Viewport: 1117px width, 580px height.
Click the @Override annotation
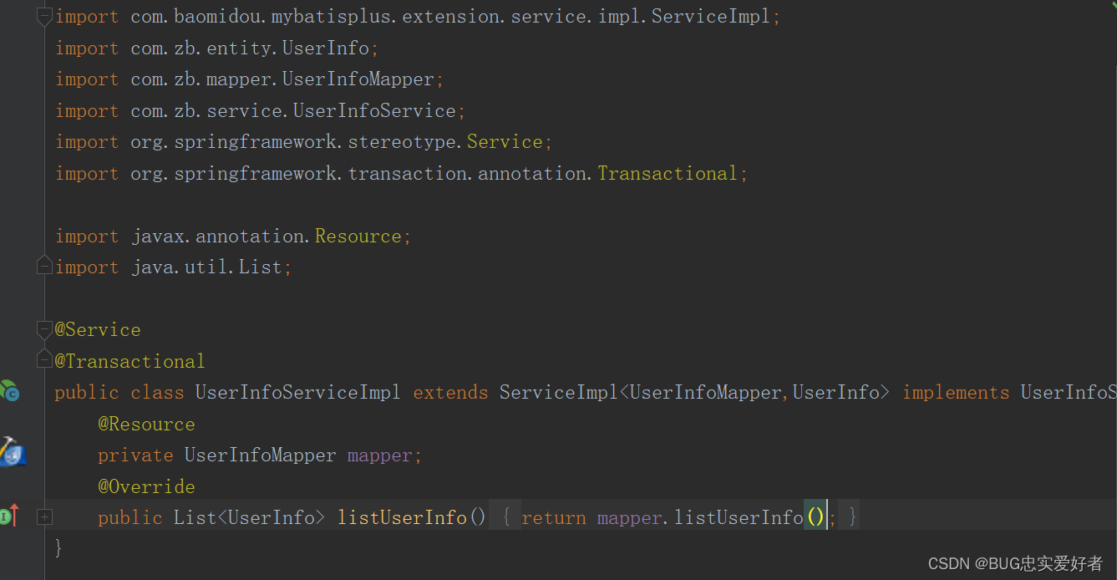(146, 486)
